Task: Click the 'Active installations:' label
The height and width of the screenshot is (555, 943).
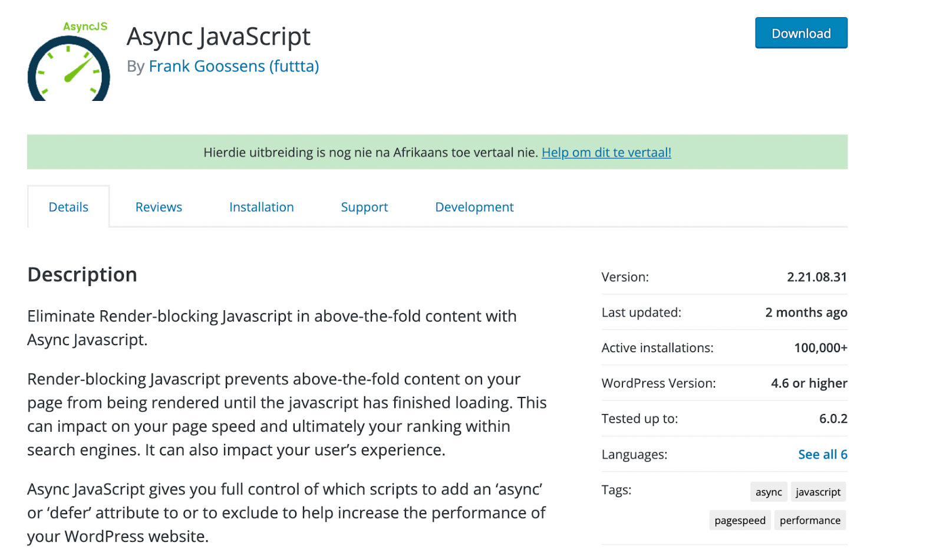Action: point(657,348)
